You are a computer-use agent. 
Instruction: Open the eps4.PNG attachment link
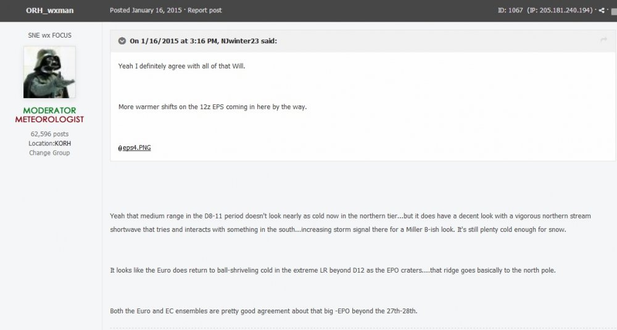(x=136, y=147)
